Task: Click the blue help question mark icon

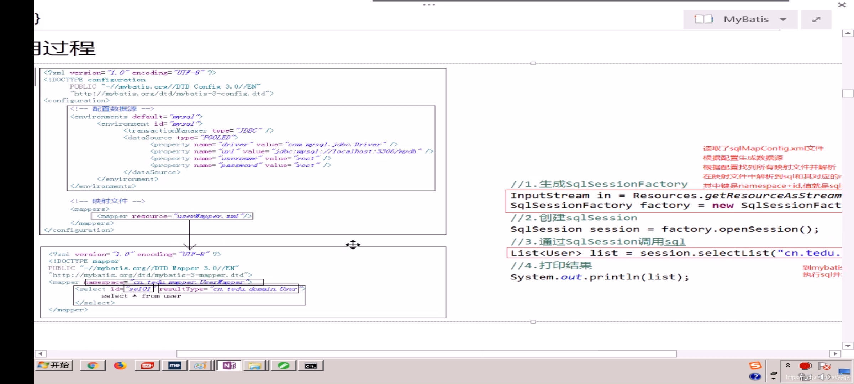Action: tap(755, 377)
